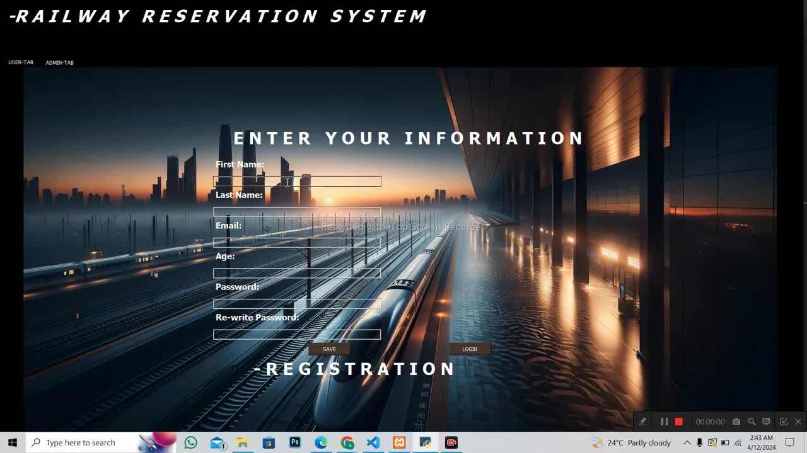Select the Re-write Password field
Viewport: 807px width, 453px height.
[x=297, y=334]
